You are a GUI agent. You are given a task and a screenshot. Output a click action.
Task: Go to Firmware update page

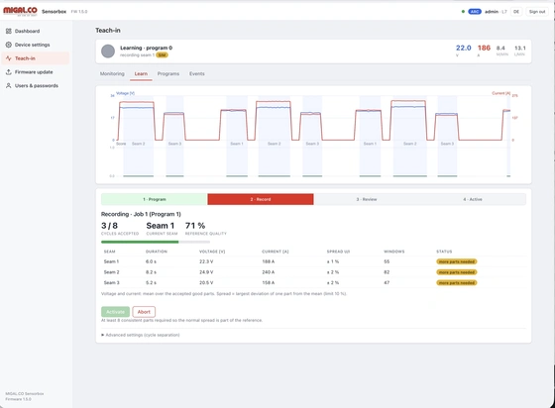pyautogui.click(x=34, y=72)
